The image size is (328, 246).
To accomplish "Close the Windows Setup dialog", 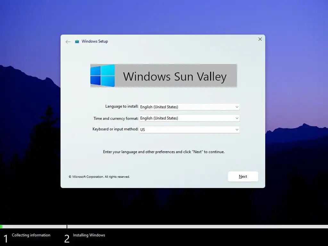I will (260, 39).
